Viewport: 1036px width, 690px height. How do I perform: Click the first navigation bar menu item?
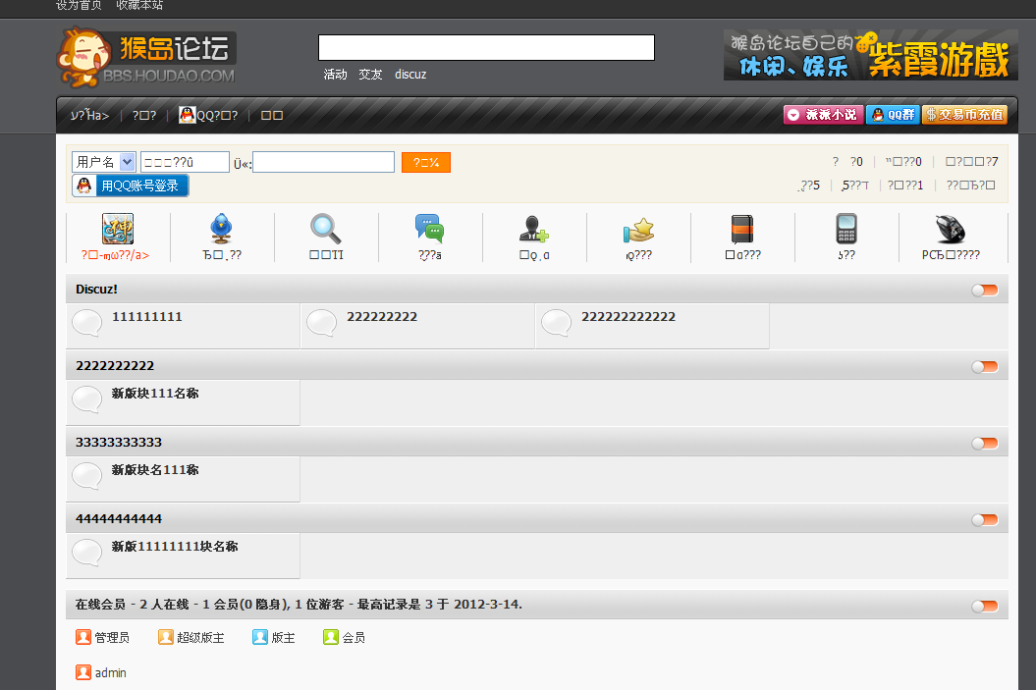click(x=90, y=115)
